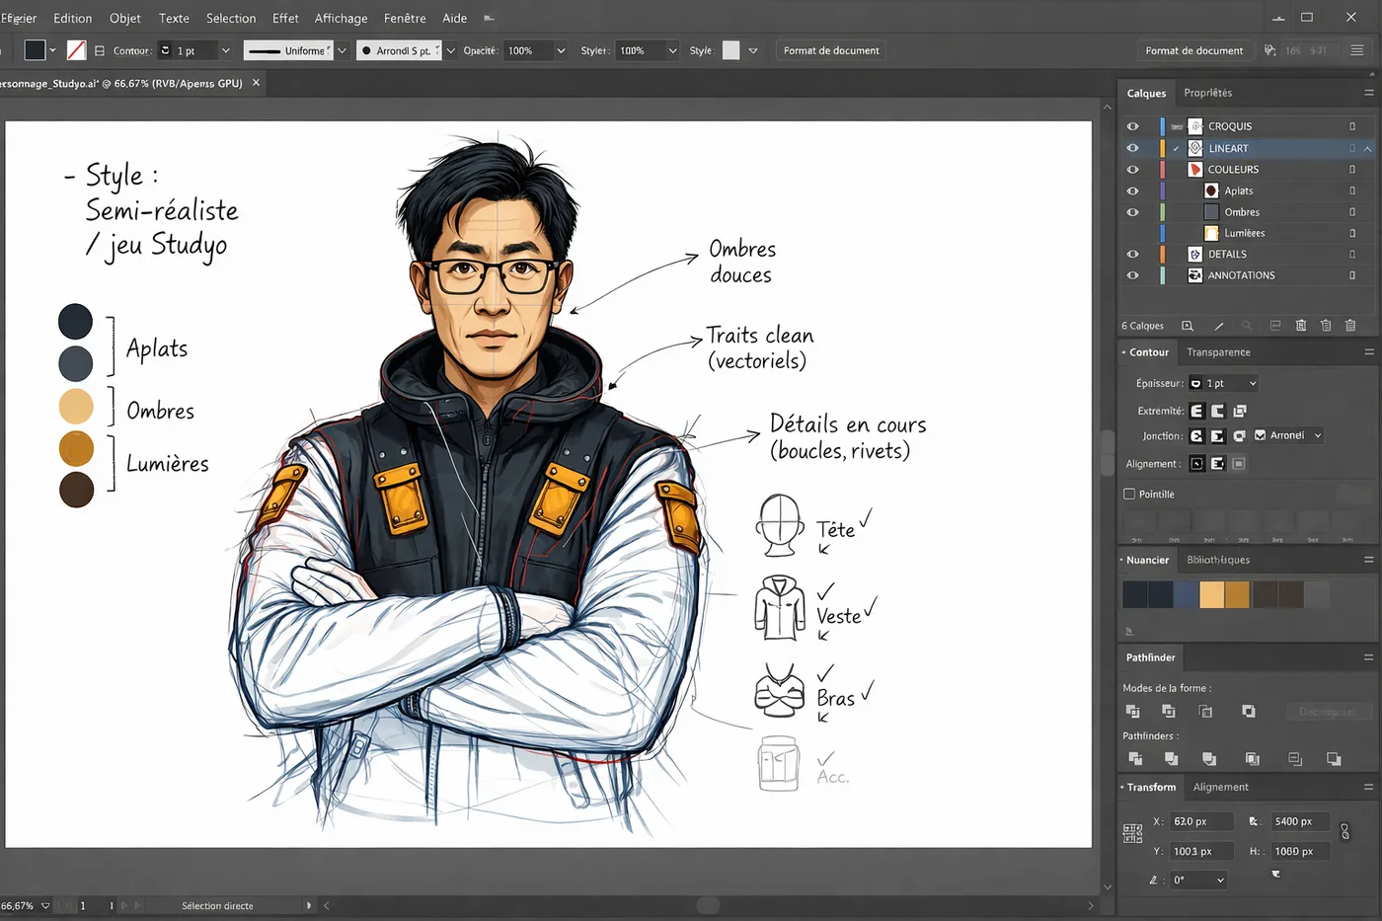The height and width of the screenshot is (921, 1382).
Task: Click the first trash icon in the Calques panel footer
Action: point(1301,326)
